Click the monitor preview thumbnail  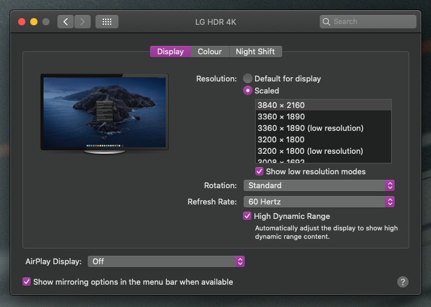tap(105, 114)
